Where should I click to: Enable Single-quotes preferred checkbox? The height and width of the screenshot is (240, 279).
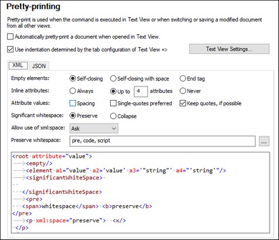113,104
